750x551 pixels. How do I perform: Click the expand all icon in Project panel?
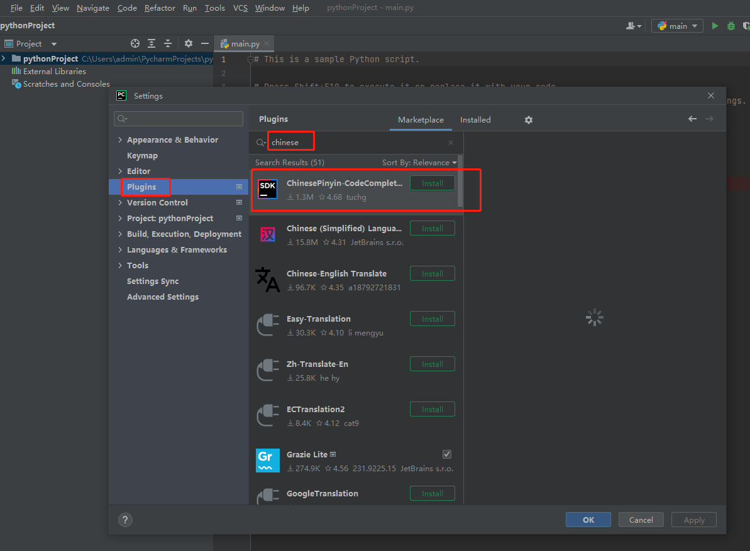(151, 43)
